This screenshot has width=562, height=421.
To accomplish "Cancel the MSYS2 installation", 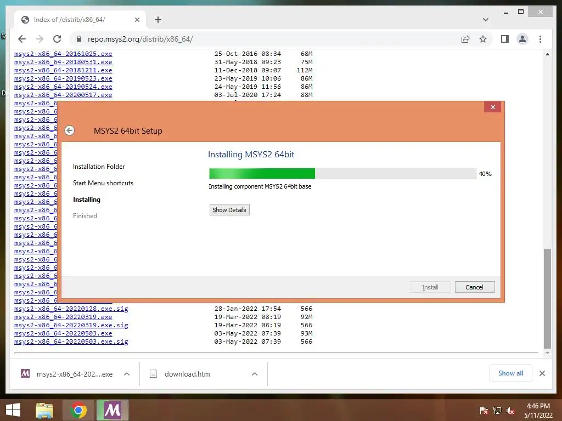I will 475,287.
